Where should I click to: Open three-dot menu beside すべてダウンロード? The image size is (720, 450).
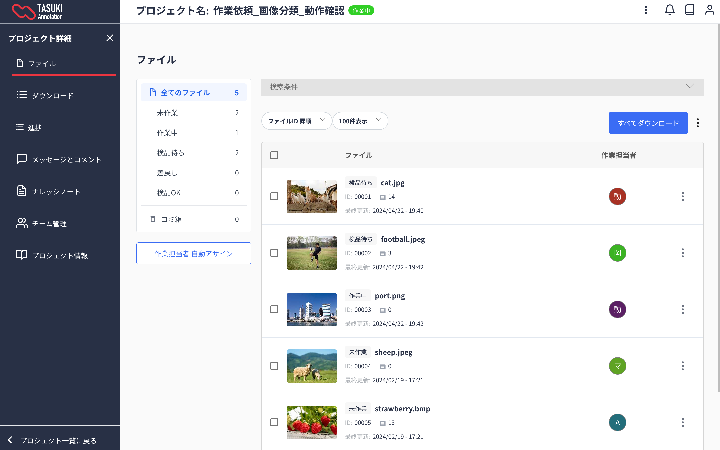(698, 123)
